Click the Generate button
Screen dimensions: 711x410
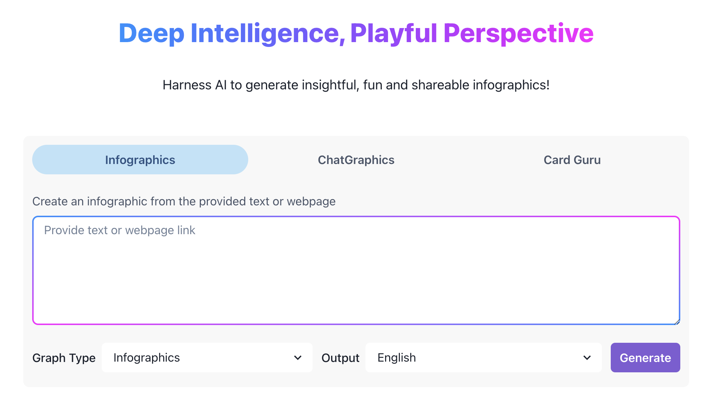pos(645,358)
